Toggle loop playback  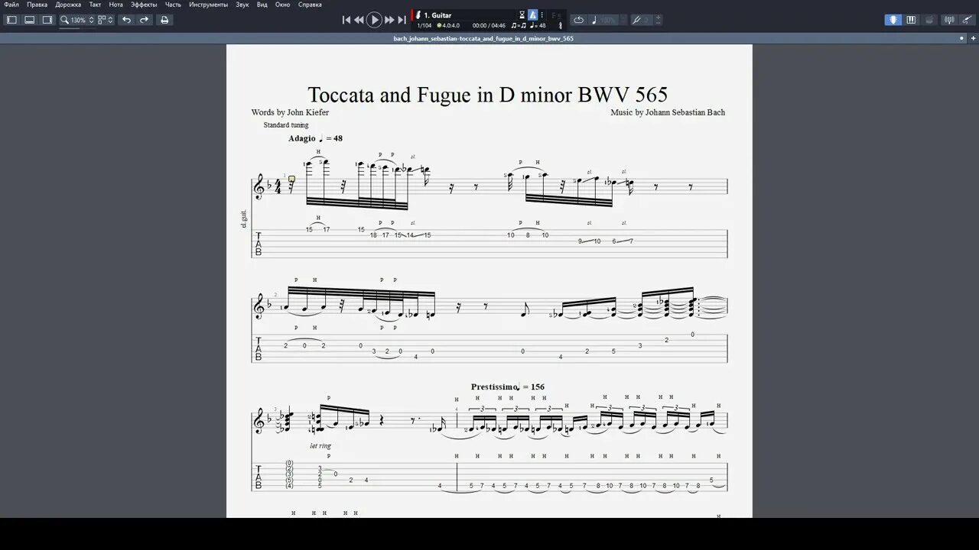(x=578, y=20)
